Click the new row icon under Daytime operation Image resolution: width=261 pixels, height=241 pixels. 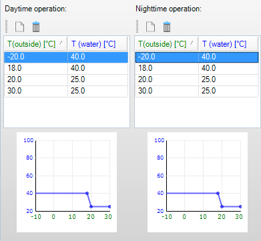(x=19, y=27)
